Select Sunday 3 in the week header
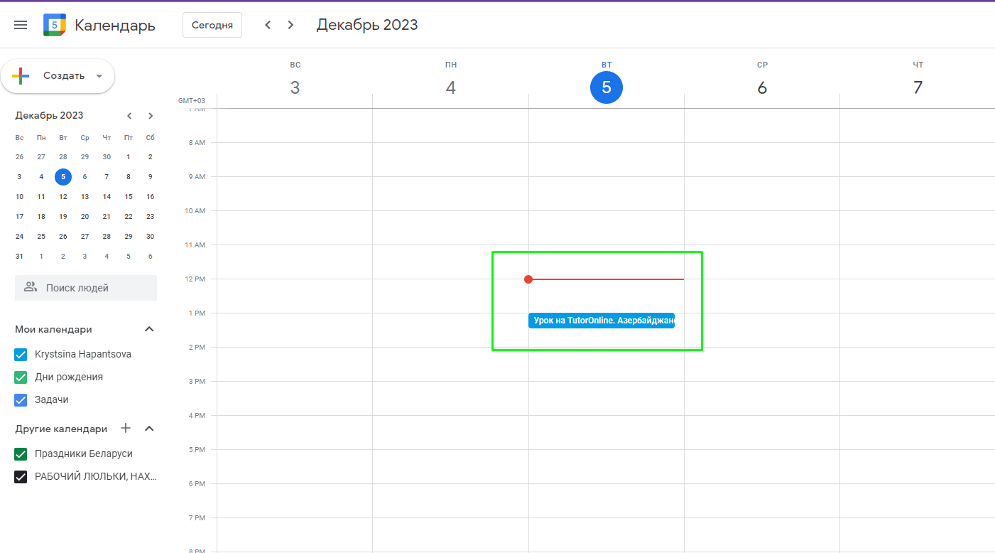 (x=295, y=87)
